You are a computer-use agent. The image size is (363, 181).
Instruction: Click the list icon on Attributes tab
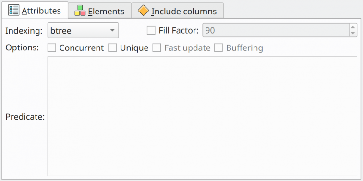click(13, 10)
